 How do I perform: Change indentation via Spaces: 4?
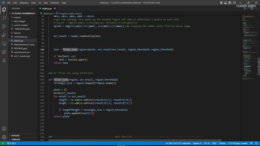point(197,143)
